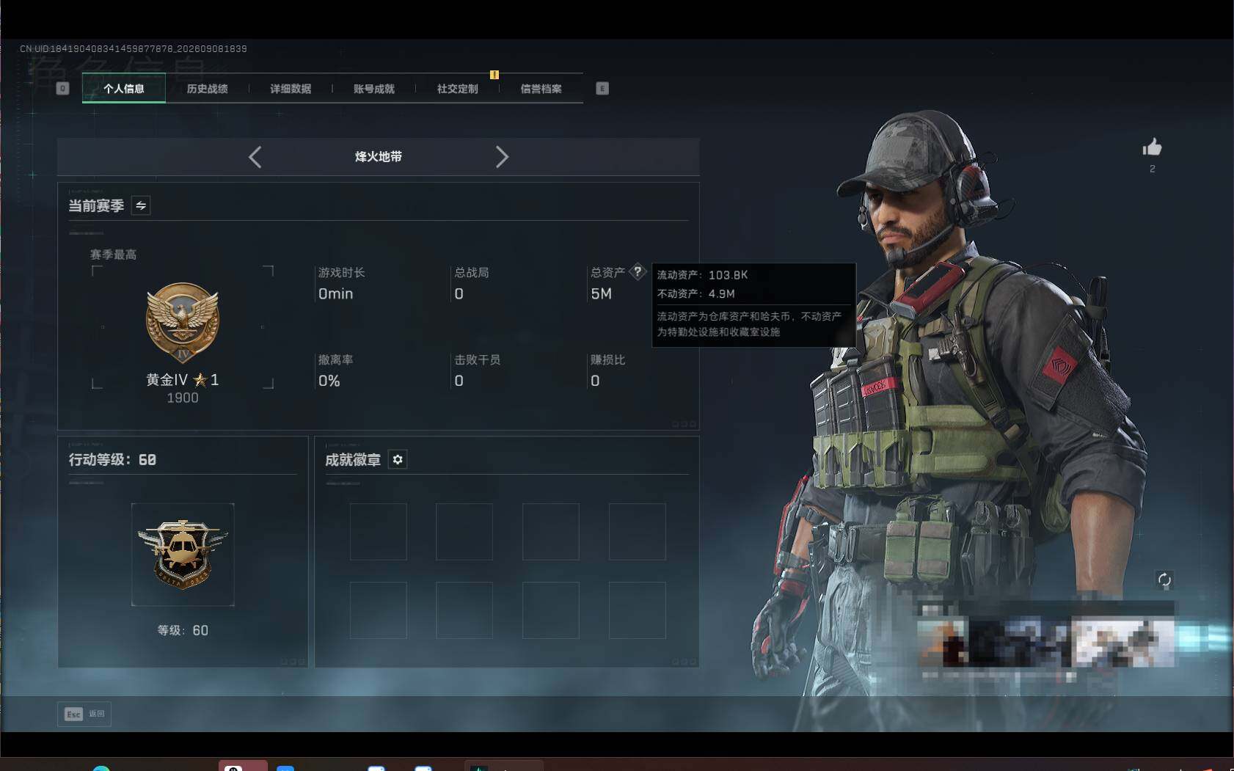Click the 行动等级: 60 heading
The width and height of the screenshot is (1234, 771).
(112, 460)
